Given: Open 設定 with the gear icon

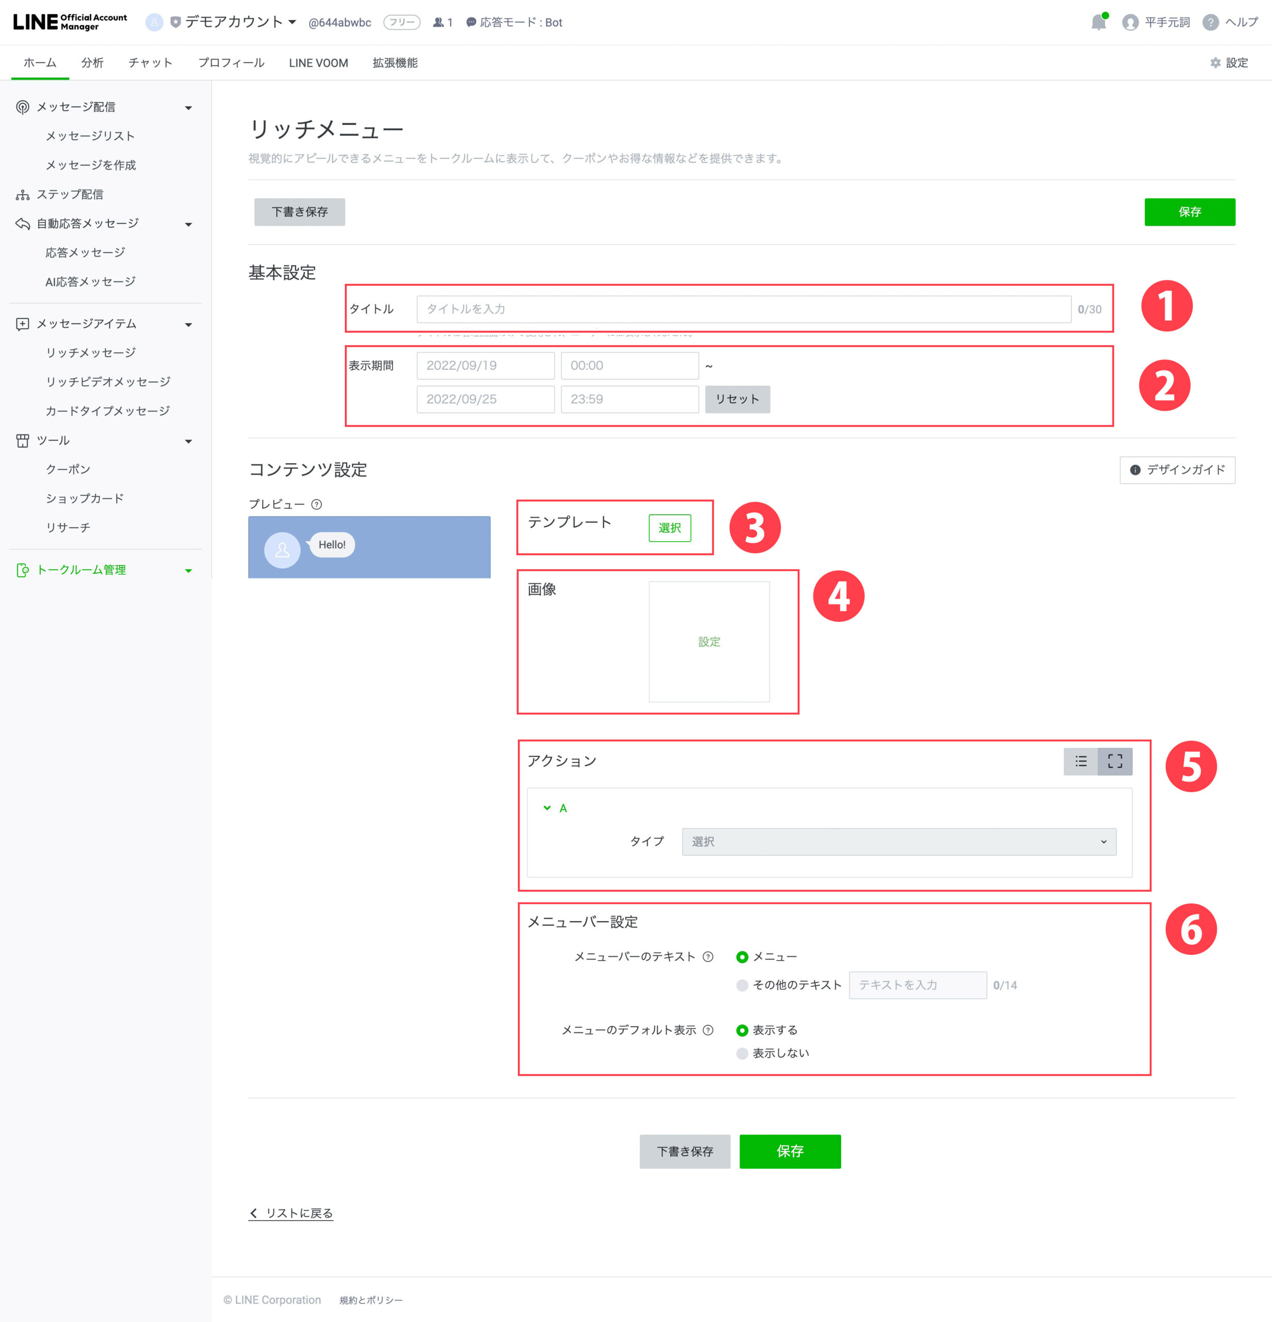Looking at the screenshot, I should [1229, 62].
